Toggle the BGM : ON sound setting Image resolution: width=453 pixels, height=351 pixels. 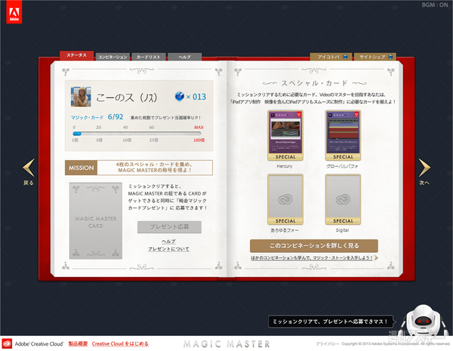pos(435,5)
